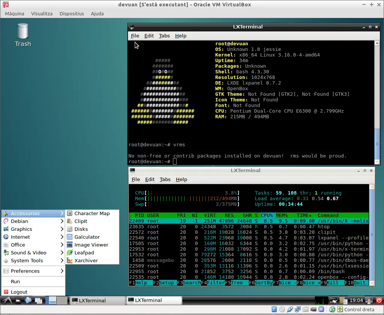Launch web browser globe icon in panel
384x315 pixels.
(28, 300)
